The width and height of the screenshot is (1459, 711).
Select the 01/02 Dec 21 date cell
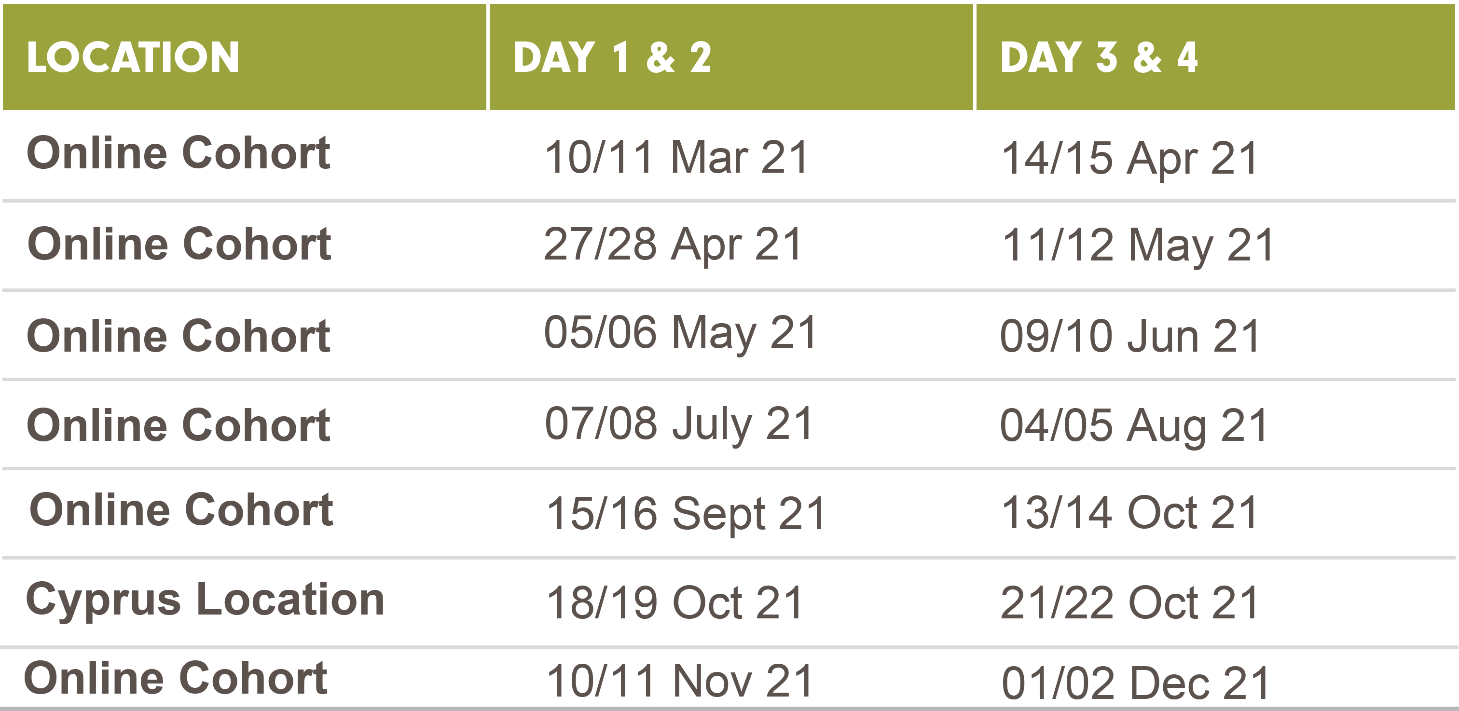[x=1136, y=683]
